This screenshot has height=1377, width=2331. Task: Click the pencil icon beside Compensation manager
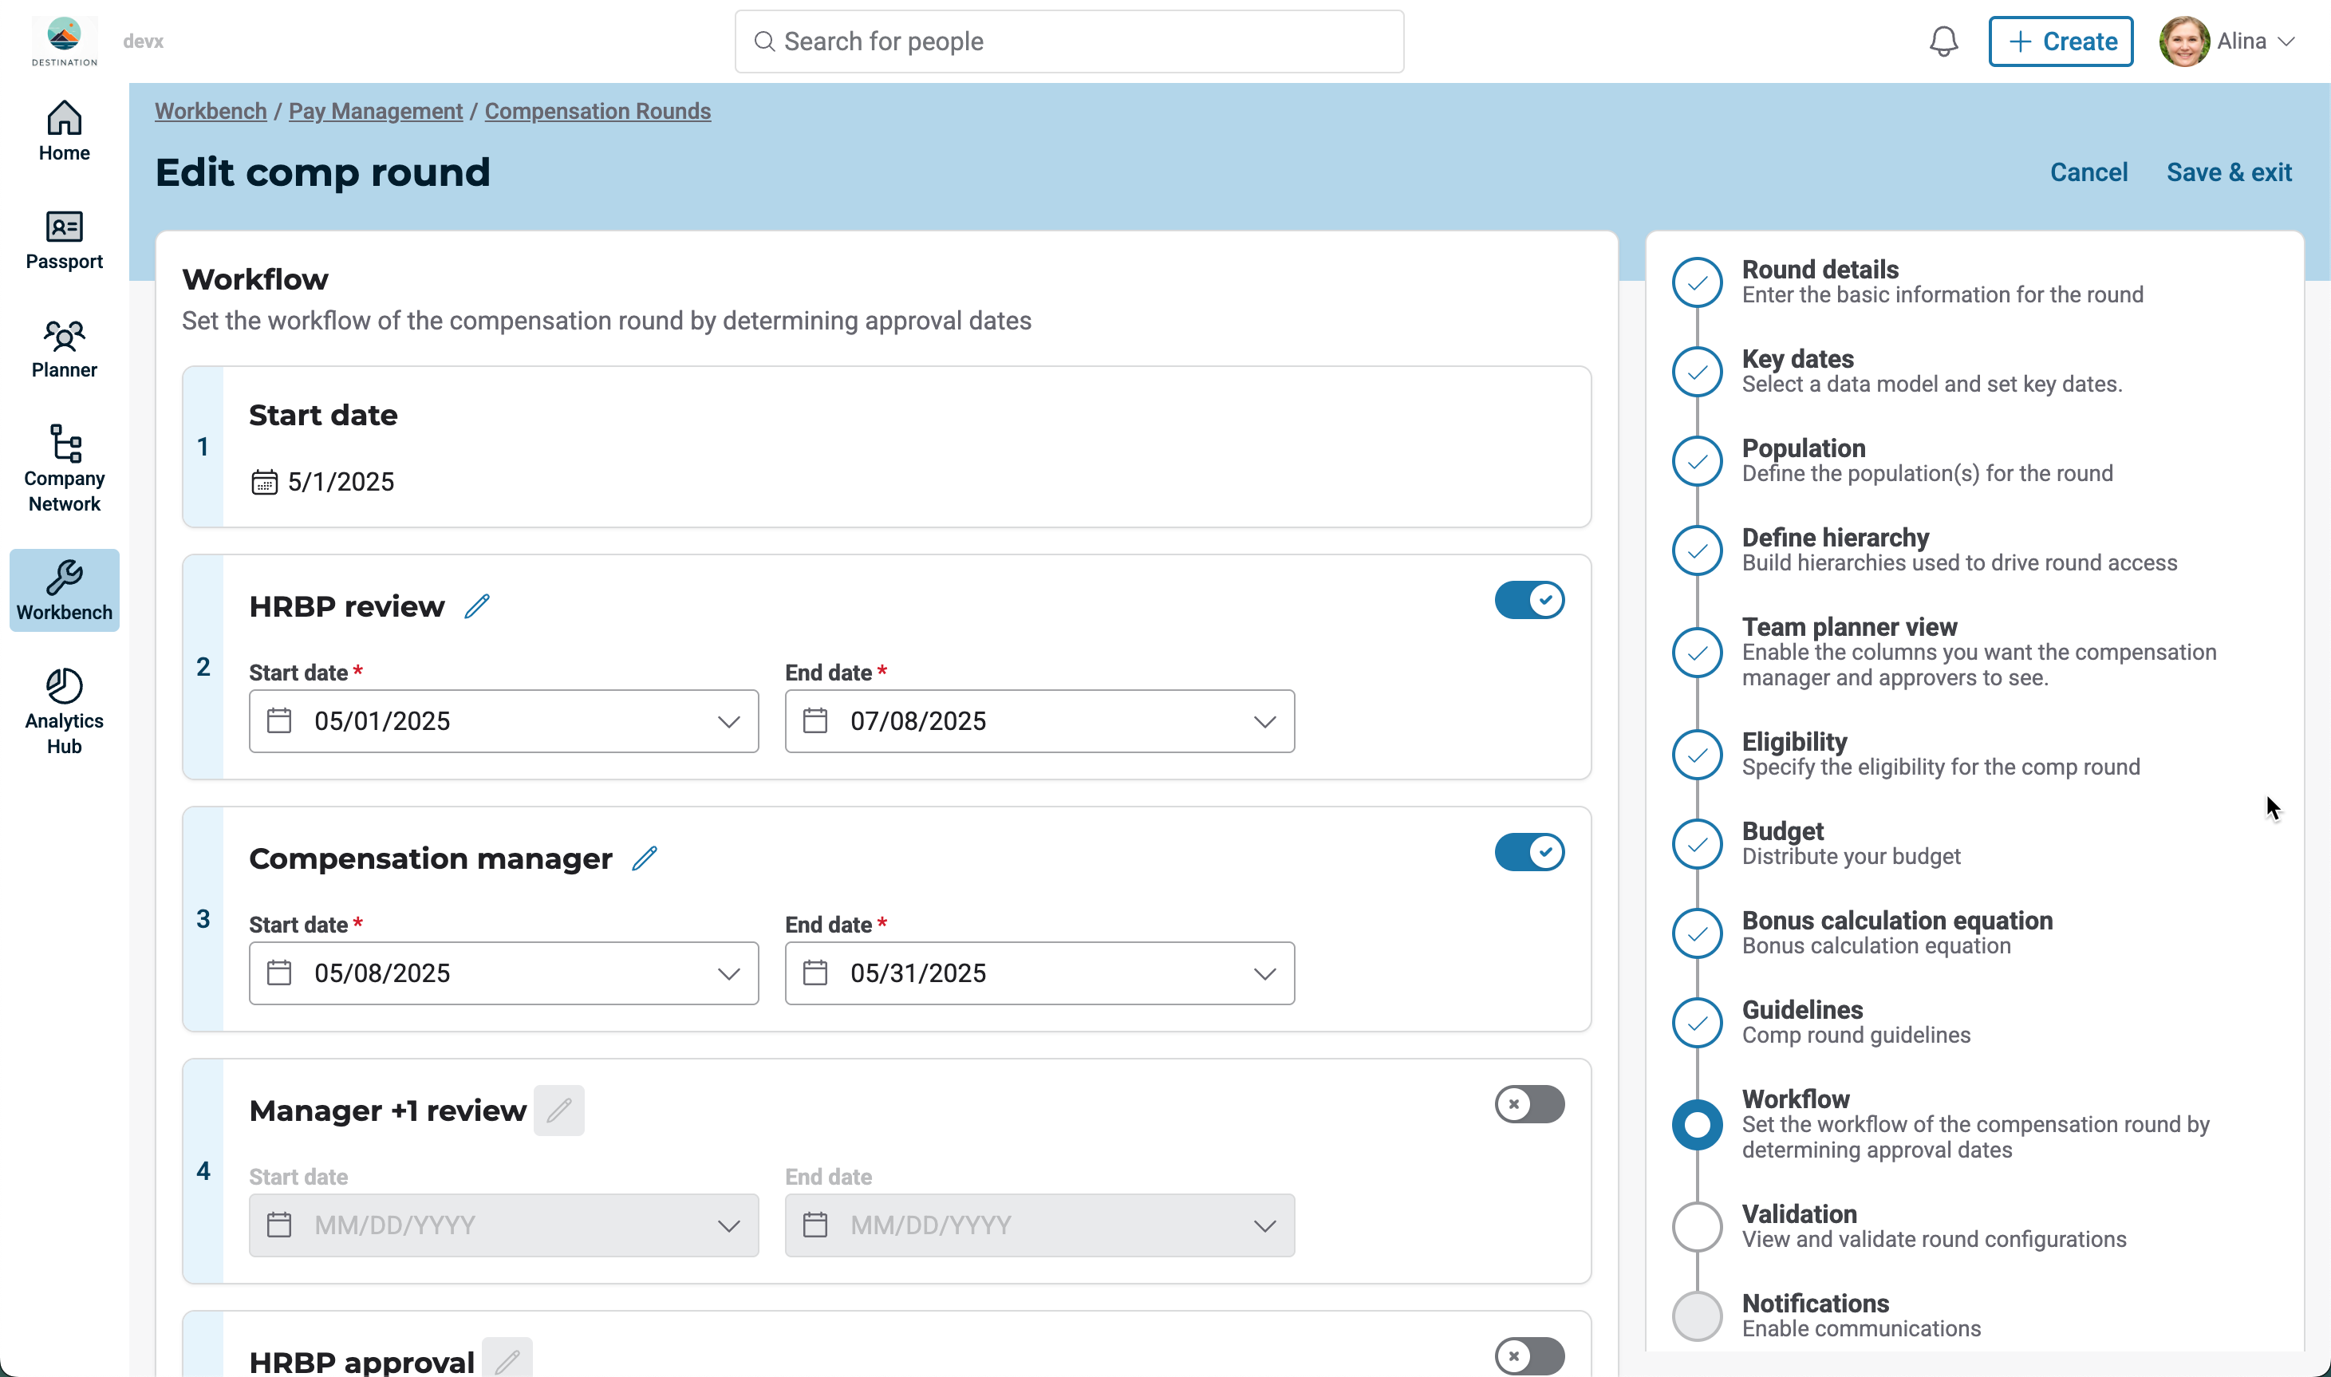click(645, 858)
